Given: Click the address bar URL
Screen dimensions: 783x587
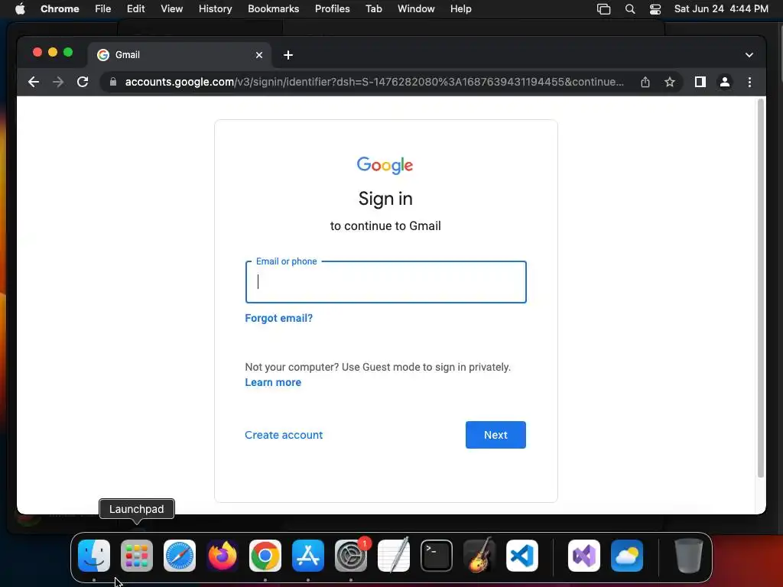Looking at the screenshot, I should click(375, 82).
